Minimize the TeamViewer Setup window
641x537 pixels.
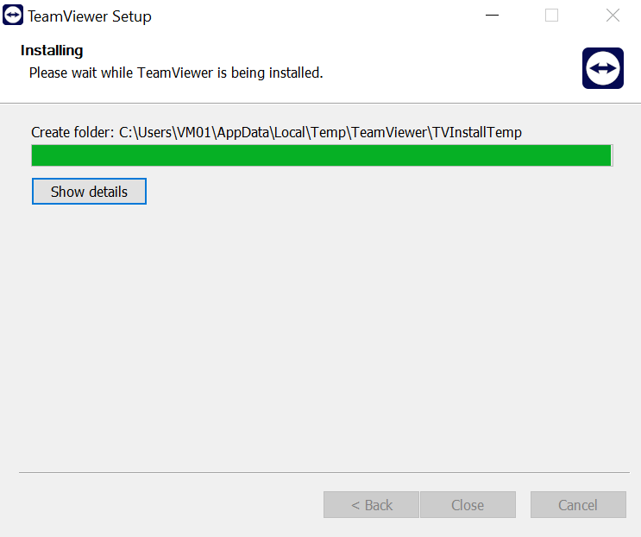pos(492,16)
